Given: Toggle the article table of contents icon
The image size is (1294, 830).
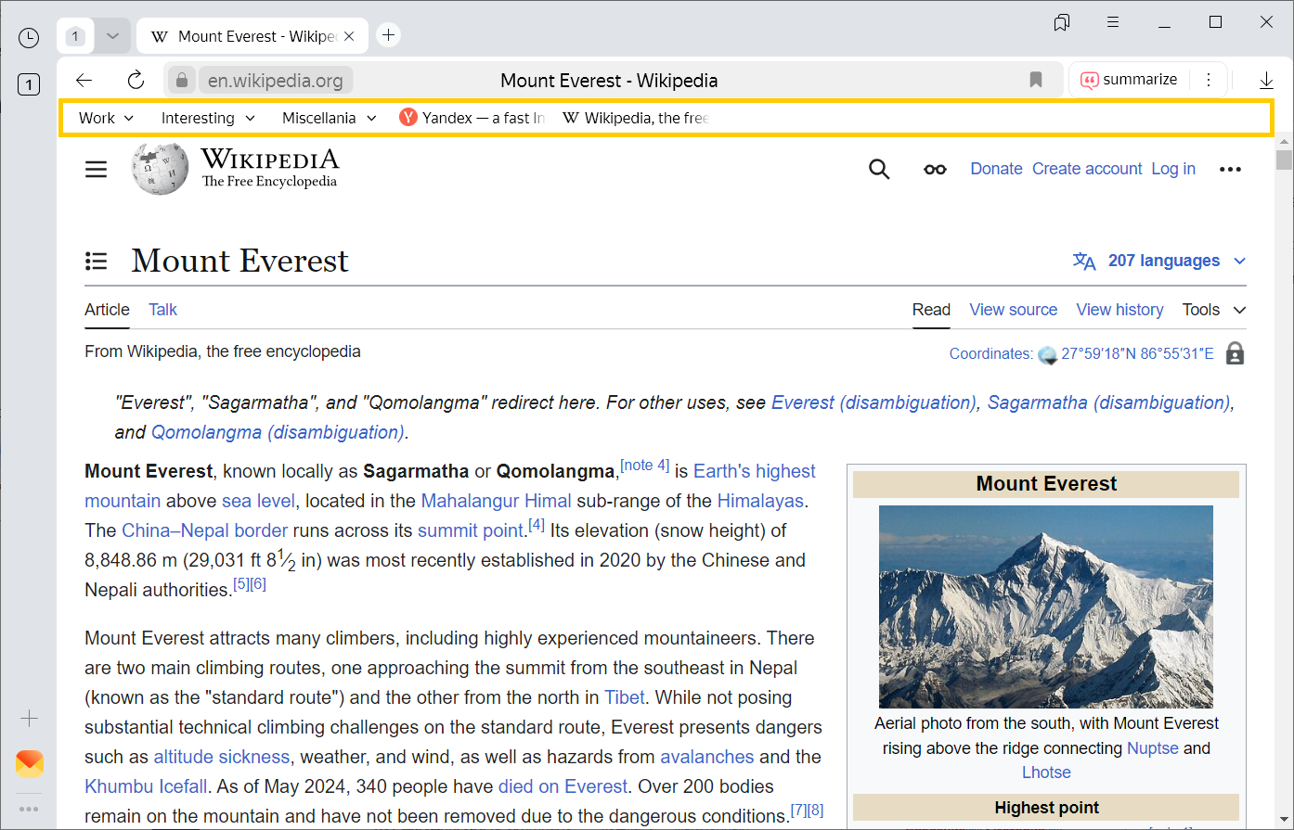Looking at the screenshot, I should pyautogui.click(x=97, y=261).
